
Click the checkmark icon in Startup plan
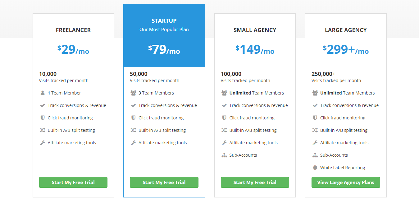tap(133, 105)
